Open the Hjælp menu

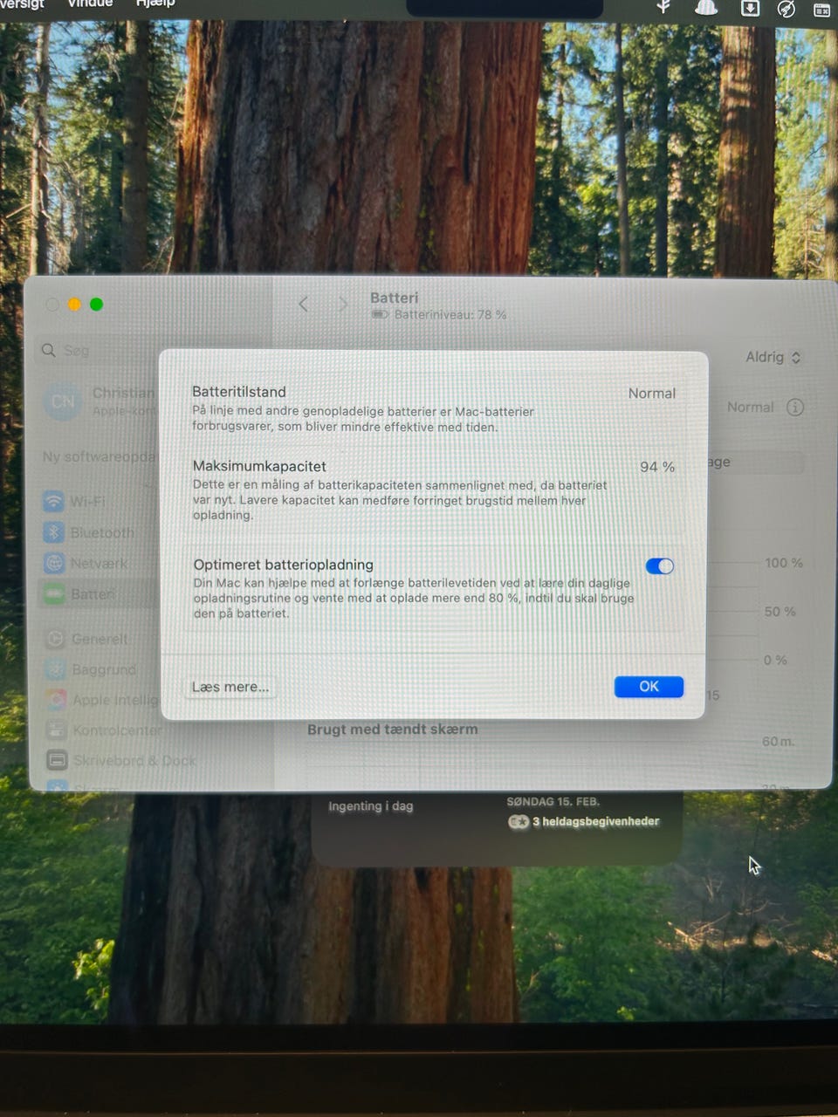click(155, 4)
